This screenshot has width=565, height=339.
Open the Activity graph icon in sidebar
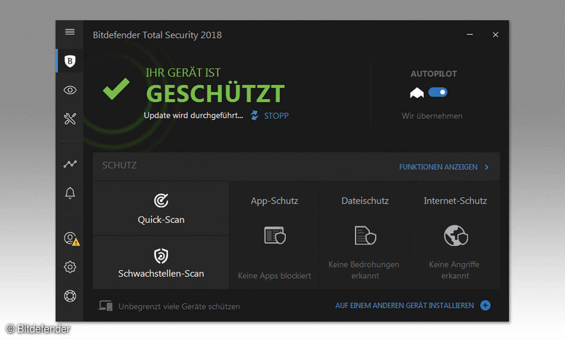pyautogui.click(x=70, y=164)
